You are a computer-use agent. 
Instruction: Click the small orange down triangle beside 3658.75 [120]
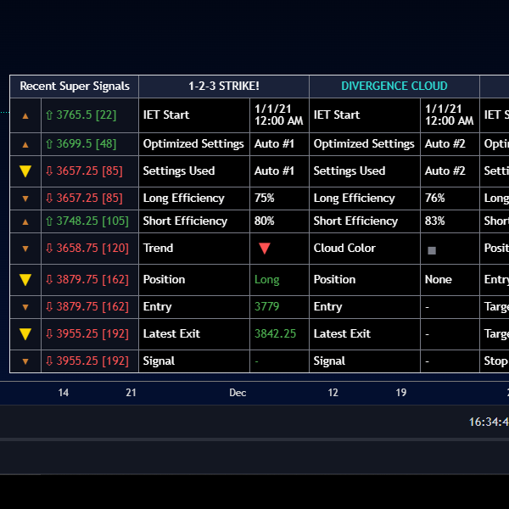point(25,249)
